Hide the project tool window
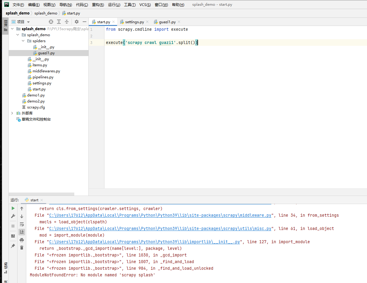Image resolution: width=367 pixels, height=283 pixels. 85,22
